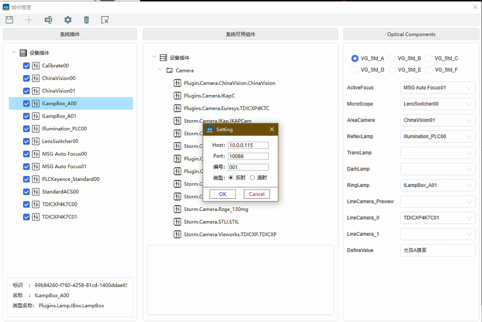The width and height of the screenshot is (482, 322).
Task: Click the server icon beside 设备插件 in 系统插件
Action: click(24, 53)
